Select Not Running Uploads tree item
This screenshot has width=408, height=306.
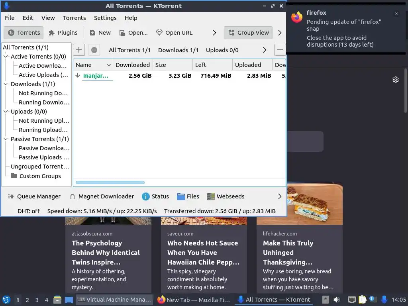pos(44,121)
